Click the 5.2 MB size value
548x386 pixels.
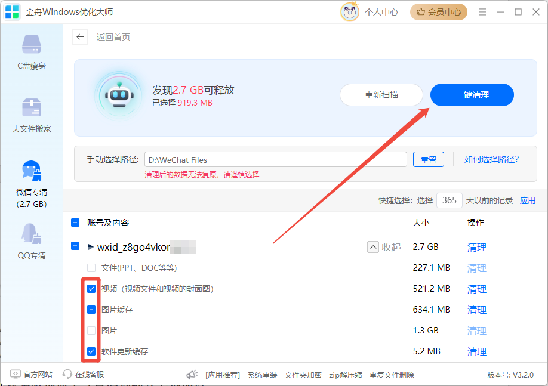(x=426, y=351)
